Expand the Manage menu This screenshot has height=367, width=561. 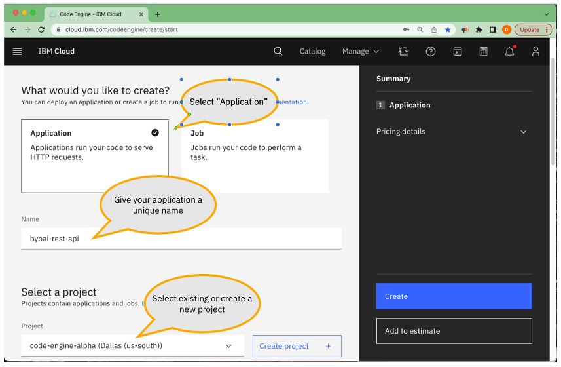(x=361, y=52)
